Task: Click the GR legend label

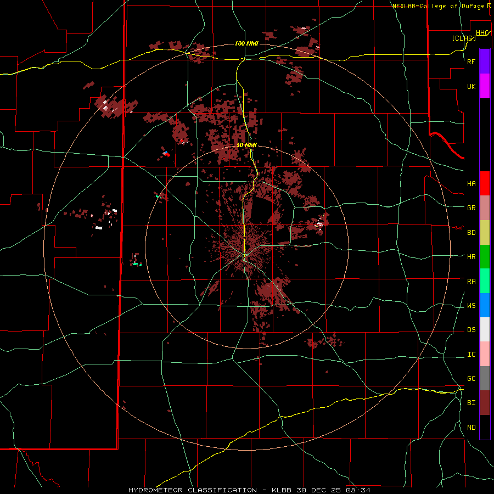Action: coord(471,208)
